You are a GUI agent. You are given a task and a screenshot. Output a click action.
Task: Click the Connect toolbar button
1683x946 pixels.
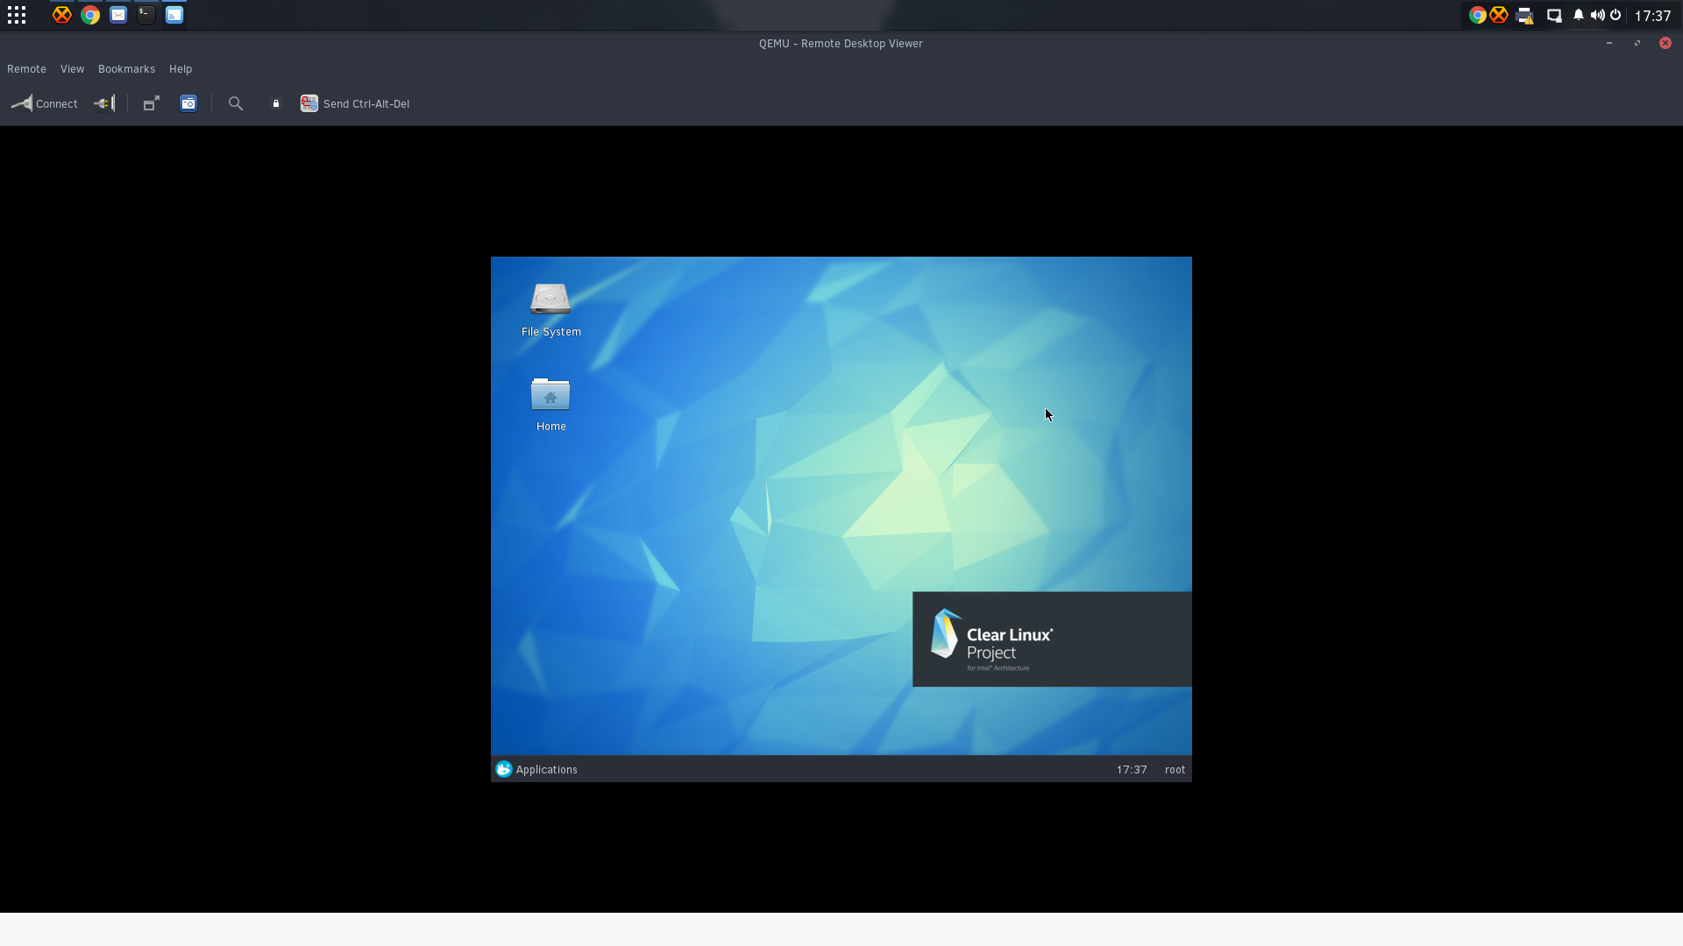pos(45,103)
